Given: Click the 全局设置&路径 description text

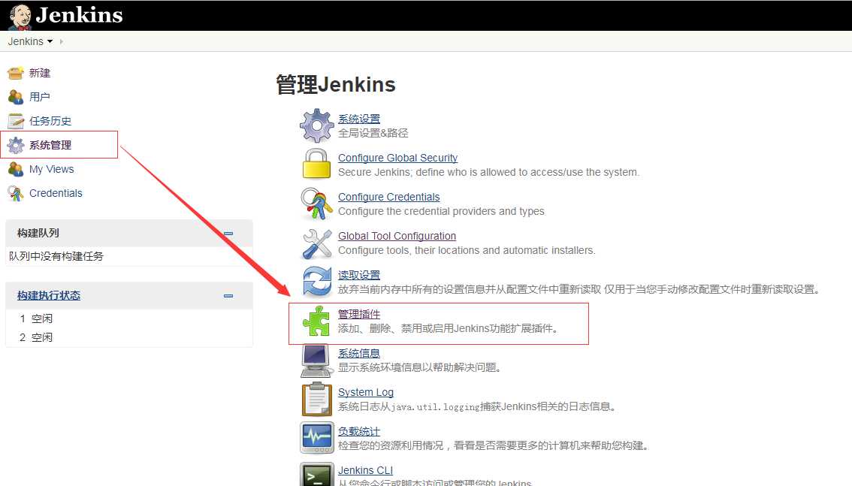Looking at the screenshot, I should [x=373, y=133].
